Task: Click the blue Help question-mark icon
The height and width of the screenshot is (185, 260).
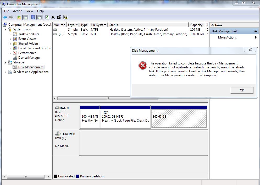Action: pos(33,17)
